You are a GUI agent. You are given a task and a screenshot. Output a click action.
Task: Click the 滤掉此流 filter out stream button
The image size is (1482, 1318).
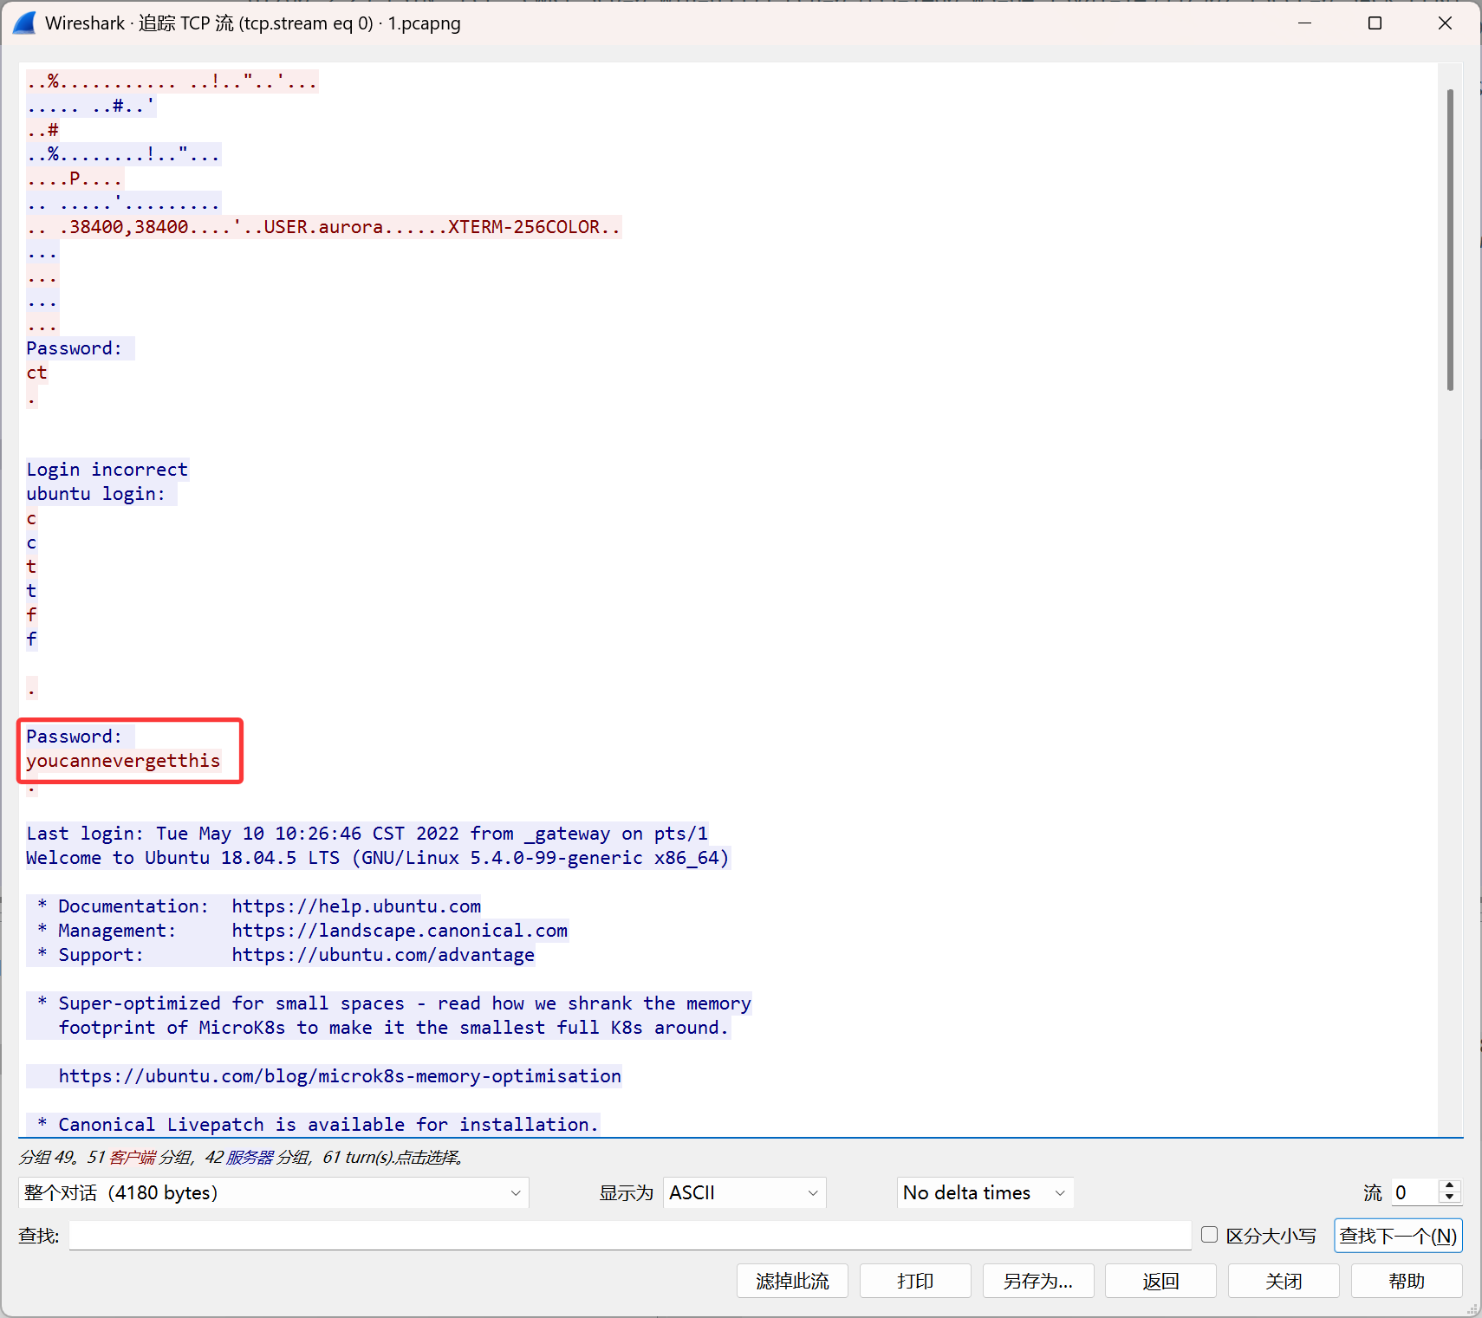coord(792,1281)
